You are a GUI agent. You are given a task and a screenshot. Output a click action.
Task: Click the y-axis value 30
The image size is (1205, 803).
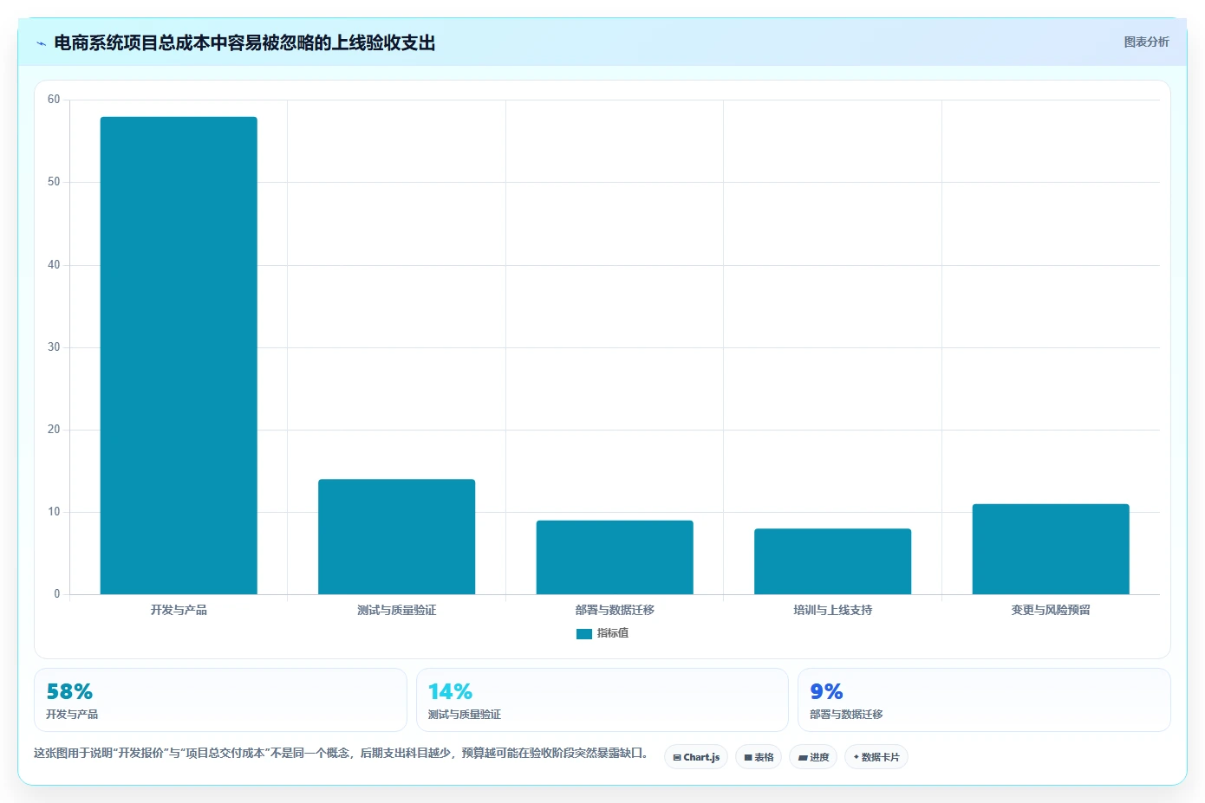54,347
